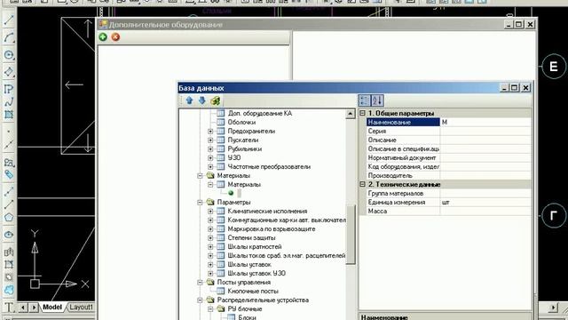This screenshot has height=320, width=568.
Task: Edit the Наименование value field
Action: tap(485, 123)
